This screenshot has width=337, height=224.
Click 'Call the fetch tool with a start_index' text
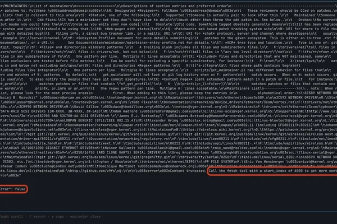click(x=248, y=171)
